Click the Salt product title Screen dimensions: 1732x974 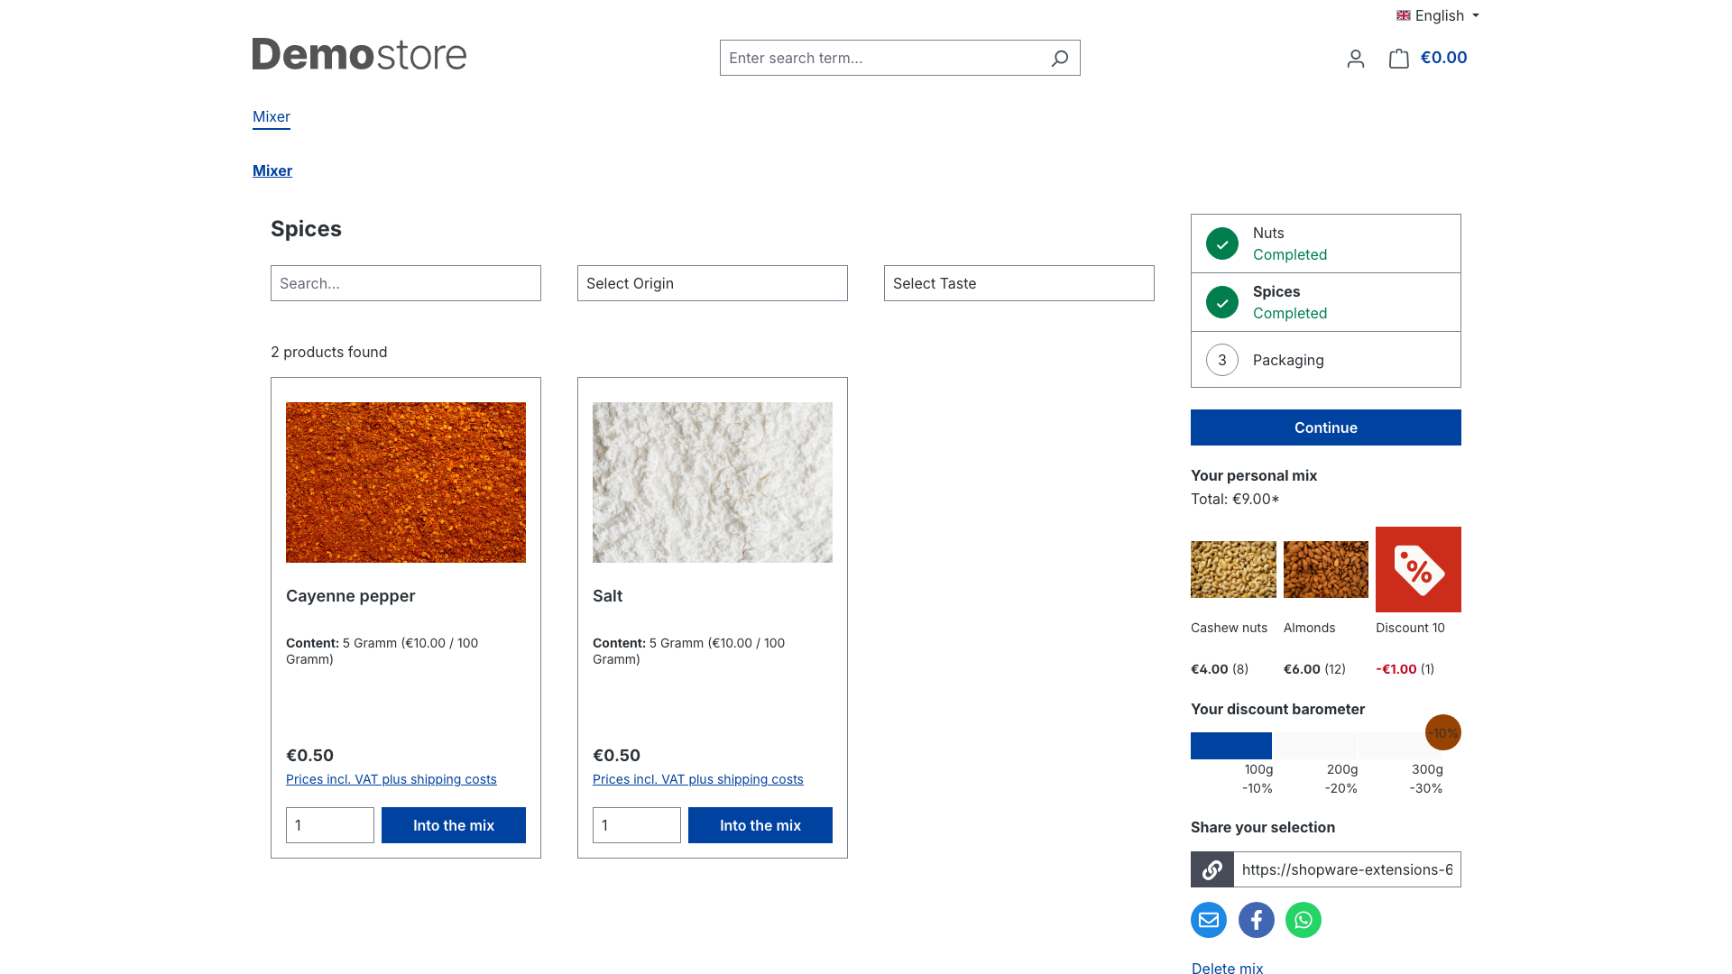[x=607, y=596]
